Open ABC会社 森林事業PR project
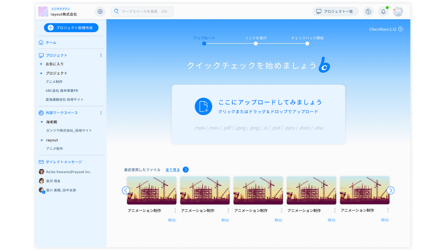This screenshot has height=251, width=446. click(x=62, y=91)
